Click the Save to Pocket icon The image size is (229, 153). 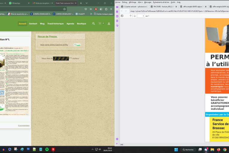pos(86,9)
